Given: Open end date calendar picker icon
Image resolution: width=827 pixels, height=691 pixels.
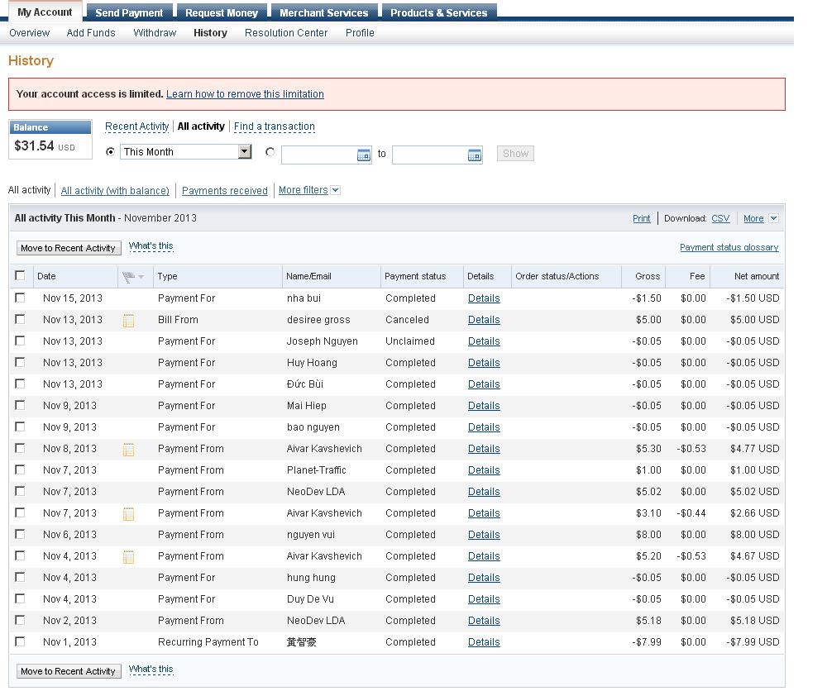Looking at the screenshot, I should [x=475, y=155].
